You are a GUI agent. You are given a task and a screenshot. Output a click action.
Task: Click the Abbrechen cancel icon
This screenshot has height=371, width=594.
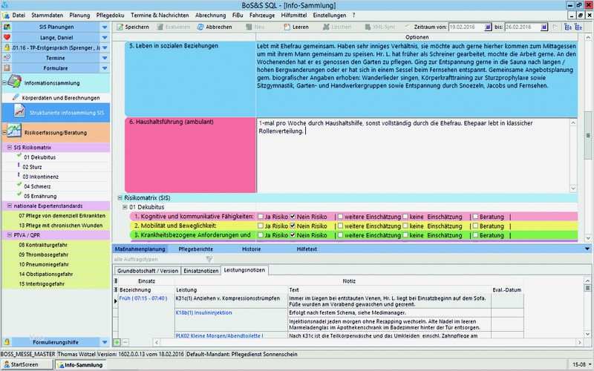pyautogui.click(x=200, y=27)
